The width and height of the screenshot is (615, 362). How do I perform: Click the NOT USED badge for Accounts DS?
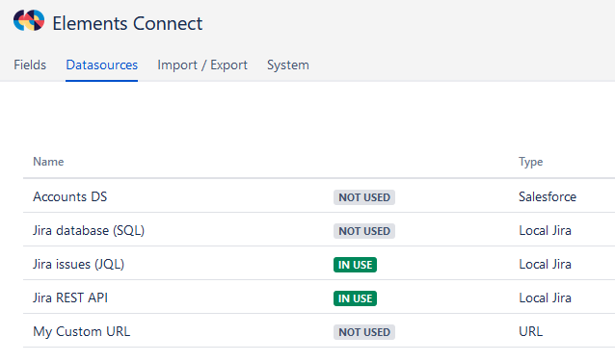tap(364, 197)
